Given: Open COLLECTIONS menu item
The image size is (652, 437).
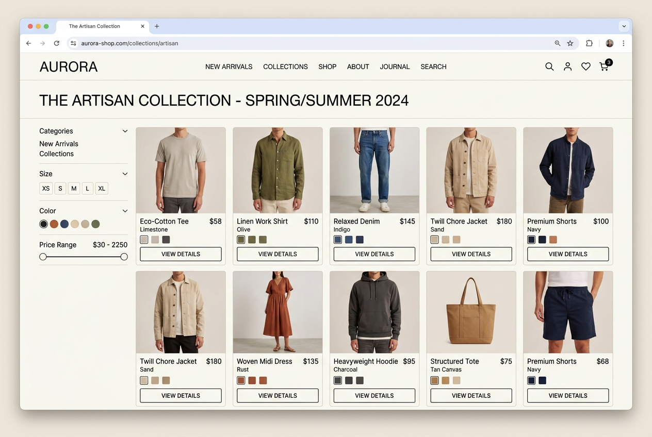Looking at the screenshot, I should [x=285, y=66].
